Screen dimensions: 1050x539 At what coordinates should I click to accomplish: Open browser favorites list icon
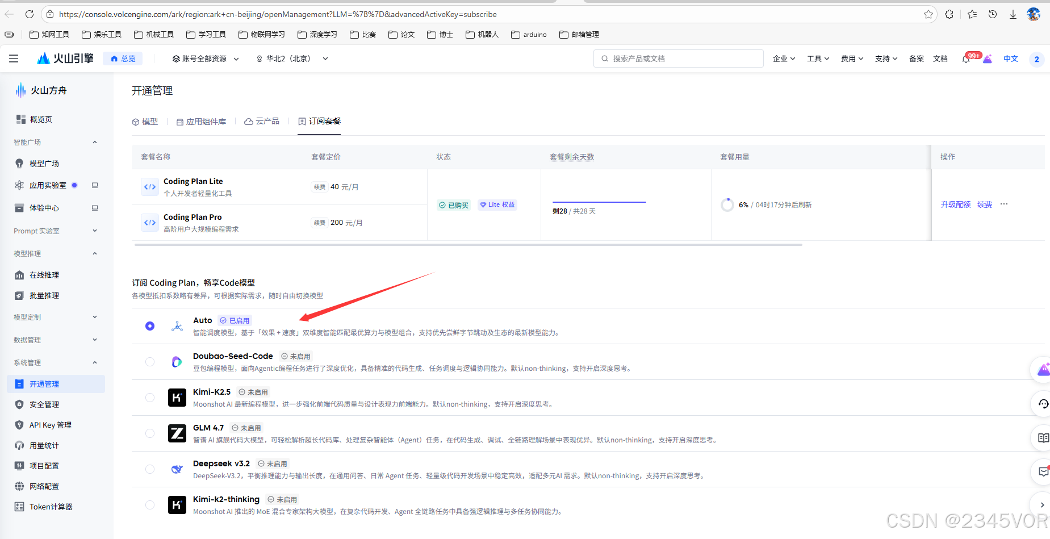click(972, 14)
